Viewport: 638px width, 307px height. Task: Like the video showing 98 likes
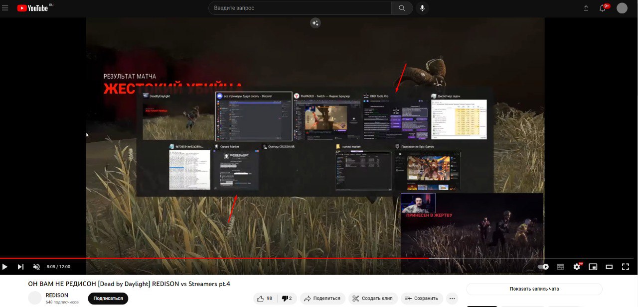point(265,298)
